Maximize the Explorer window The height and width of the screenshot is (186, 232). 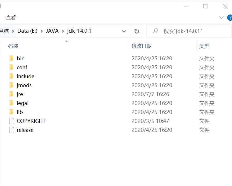click(x=205, y=6)
